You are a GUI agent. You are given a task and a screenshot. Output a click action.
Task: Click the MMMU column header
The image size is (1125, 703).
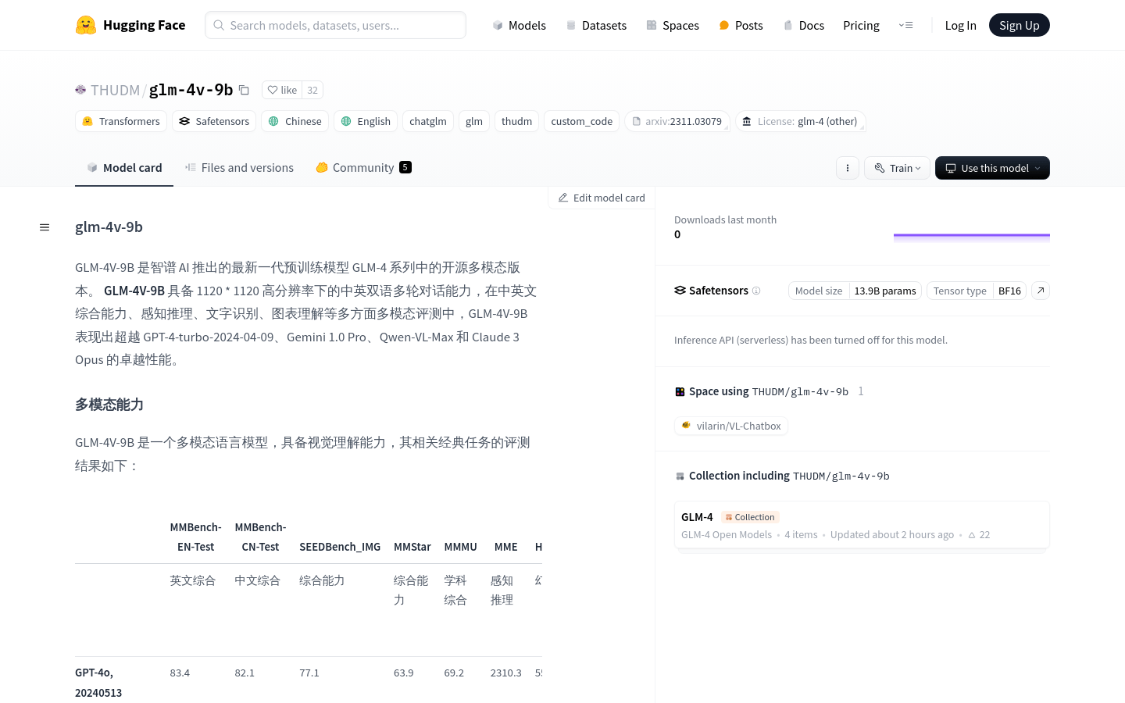click(x=460, y=547)
